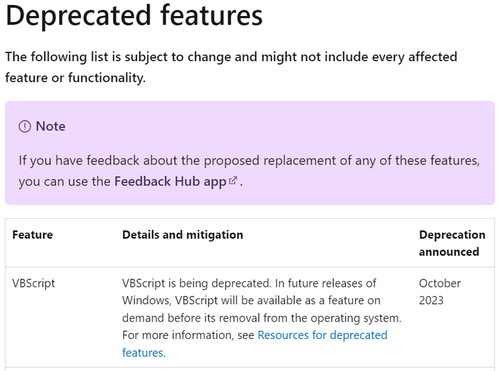Viewport: 501px width, 371px height.
Task: Click the Deprecated features page heading
Action: (x=134, y=15)
